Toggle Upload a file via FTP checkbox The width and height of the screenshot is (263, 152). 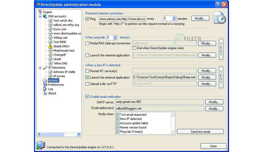tap(87, 84)
